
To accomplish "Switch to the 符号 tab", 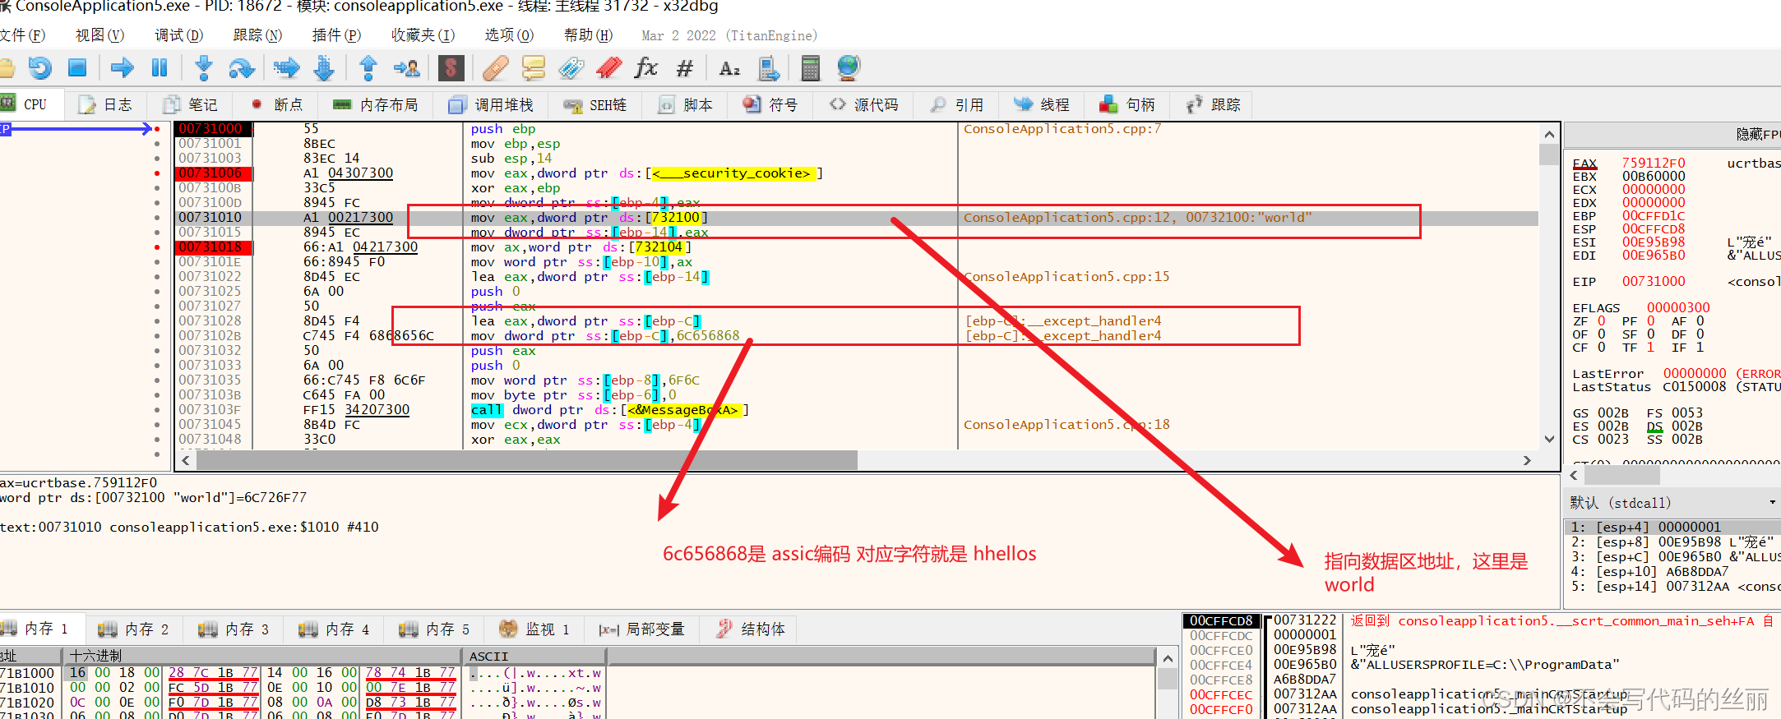I will (770, 104).
